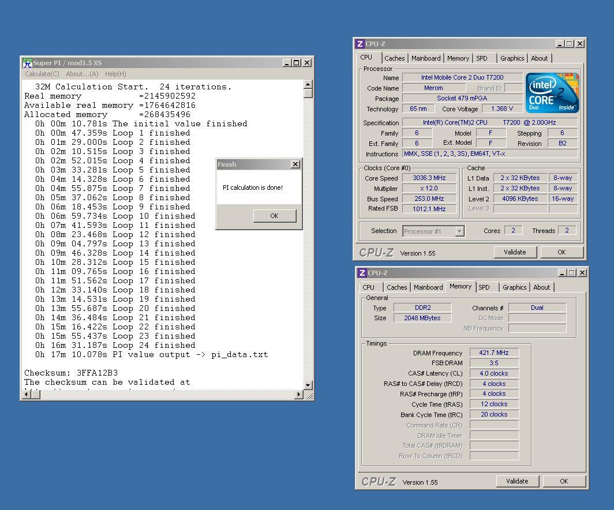Click the Bus Speed value '253.0 MHz'
The width and height of the screenshot is (614, 510).
click(x=429, y=199)
